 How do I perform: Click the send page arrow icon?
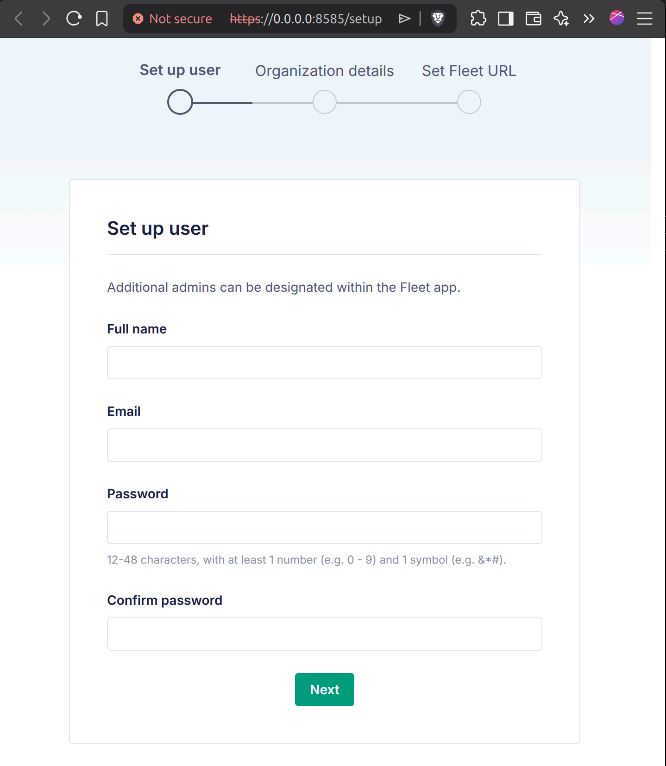tap(404, 19)
